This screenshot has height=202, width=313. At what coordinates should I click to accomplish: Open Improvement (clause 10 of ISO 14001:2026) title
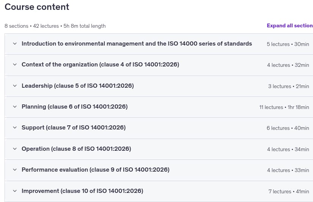[82, 191]
